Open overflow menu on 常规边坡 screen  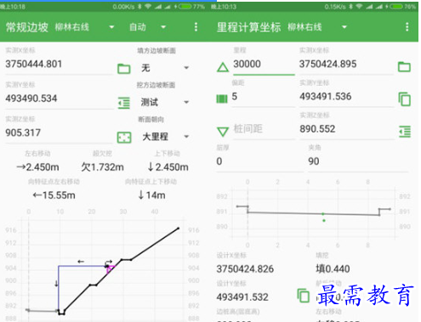[x=196, y=27]
